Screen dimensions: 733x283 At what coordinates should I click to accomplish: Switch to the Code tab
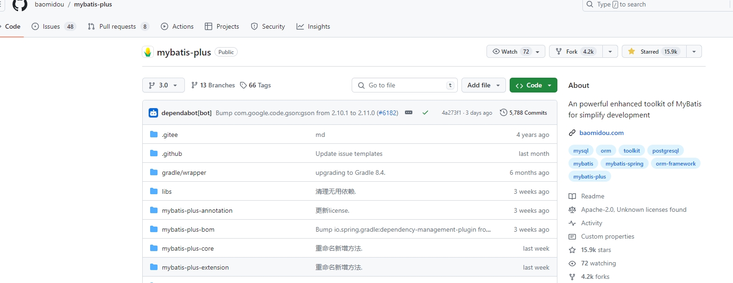pyautogui.click(x=12, y=26)
